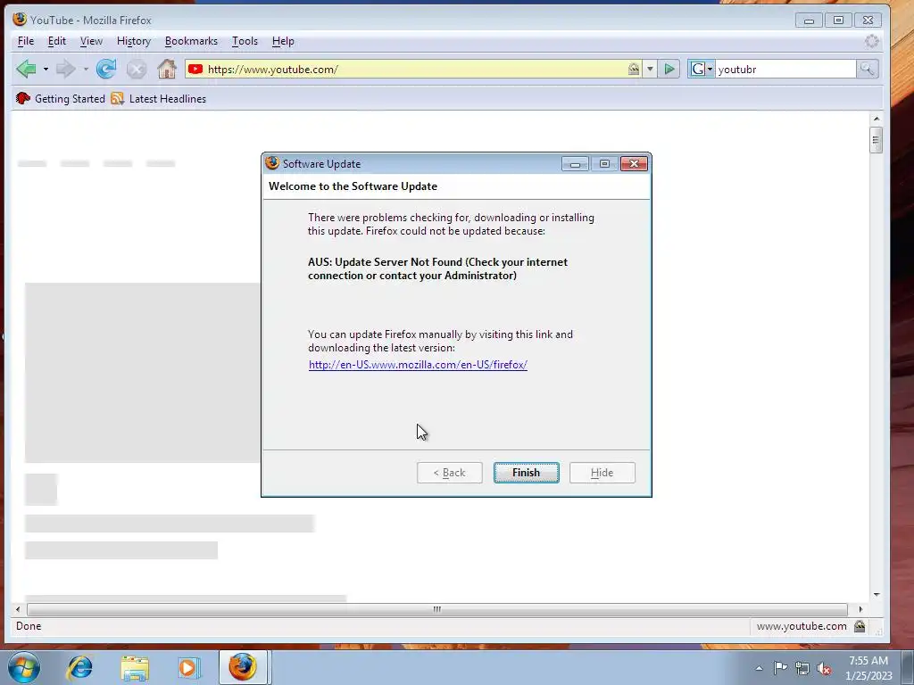Open Windows Media Player from taskbar

click(188, 667)
